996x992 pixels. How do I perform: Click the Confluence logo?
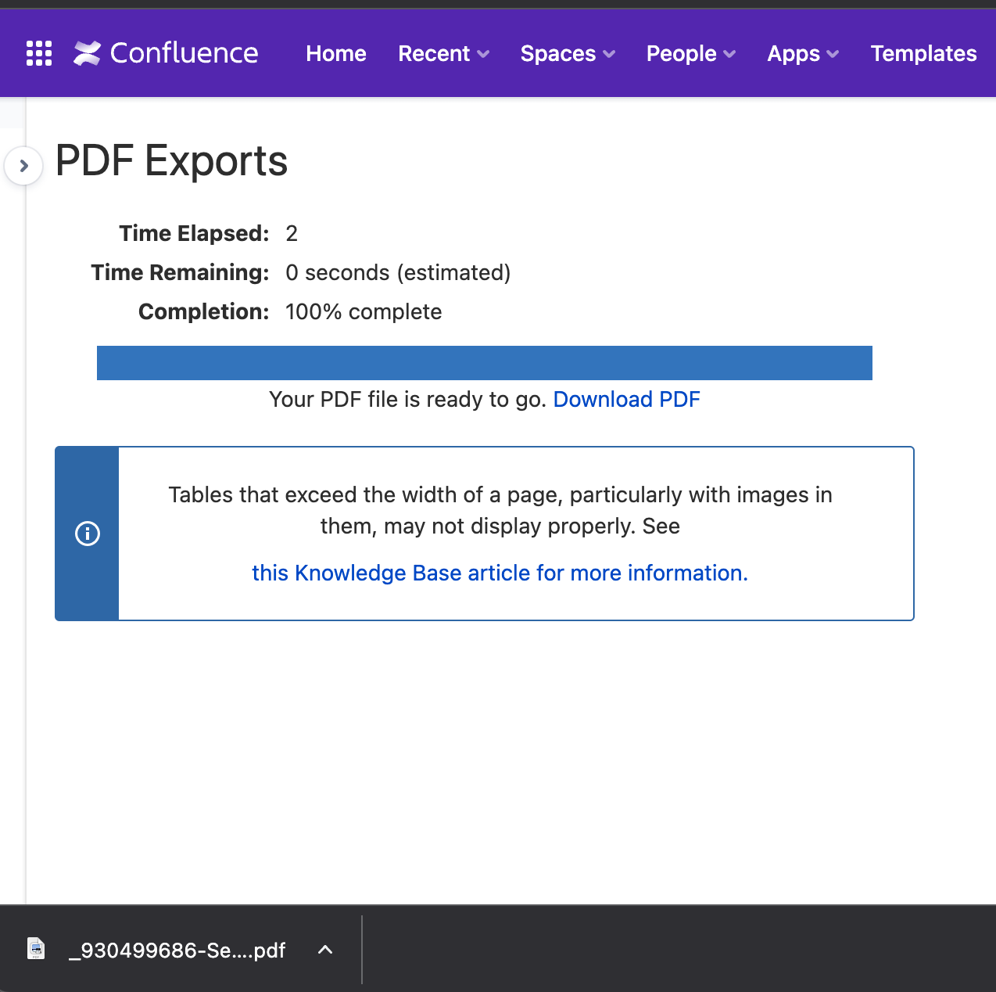coord(166,52)
